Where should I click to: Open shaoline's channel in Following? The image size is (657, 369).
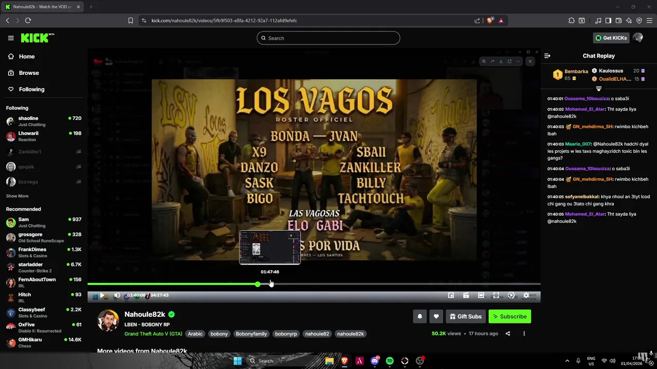[44, 121]
